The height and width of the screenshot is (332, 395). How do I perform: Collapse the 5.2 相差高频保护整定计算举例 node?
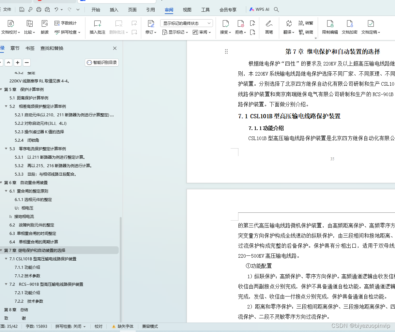(x=6, y=106)
